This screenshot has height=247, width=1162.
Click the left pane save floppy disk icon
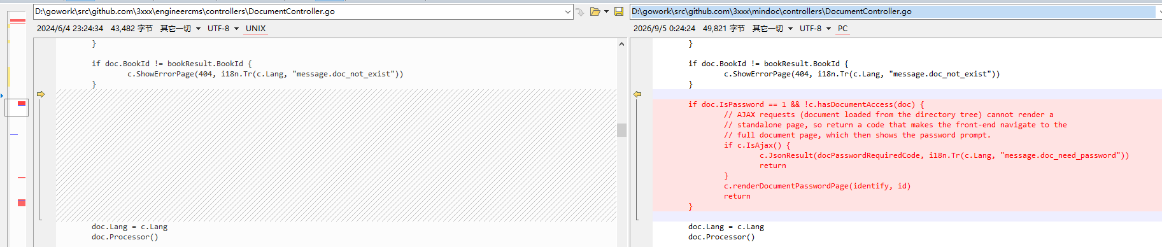click(618, 11)
